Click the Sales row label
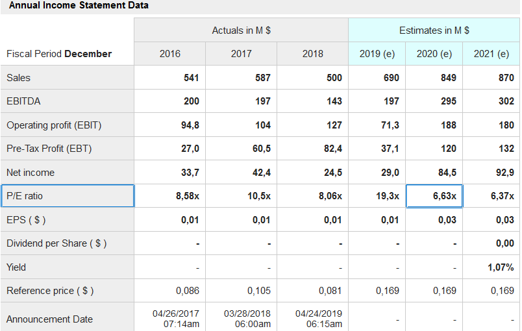Screen dimensions: 522x331 click(19, 78)
